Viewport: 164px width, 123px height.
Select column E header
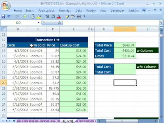74,29
